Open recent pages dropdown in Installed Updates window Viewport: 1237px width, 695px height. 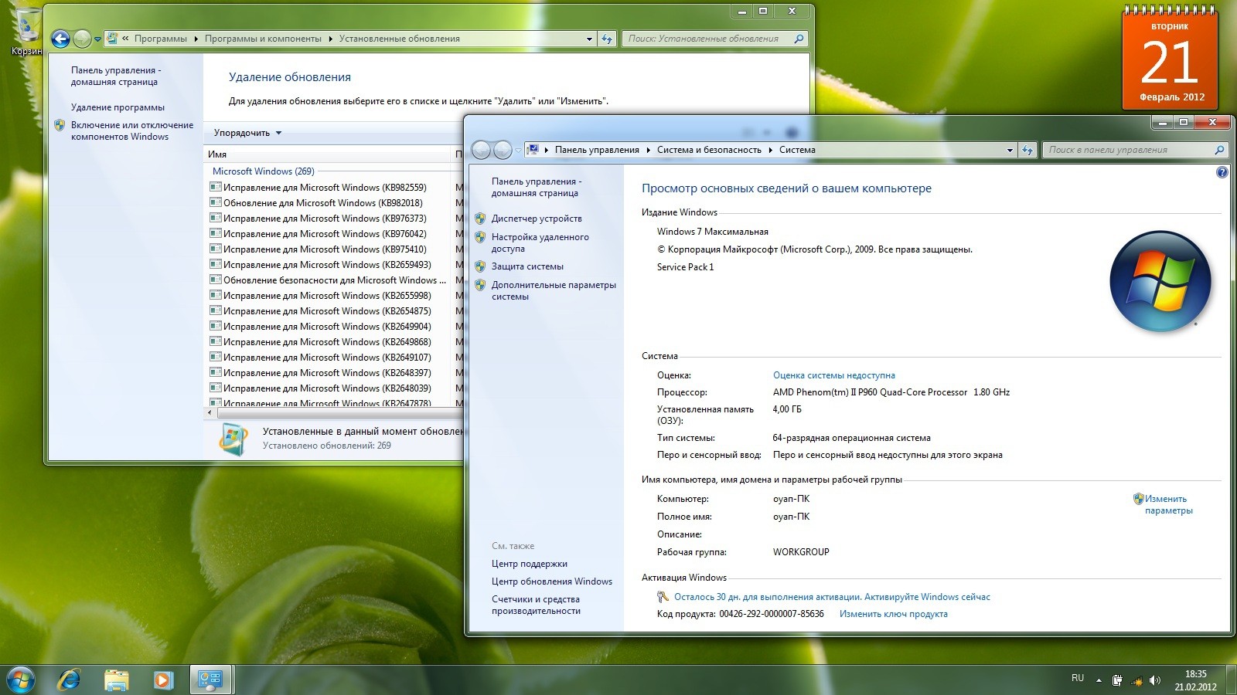97,39
